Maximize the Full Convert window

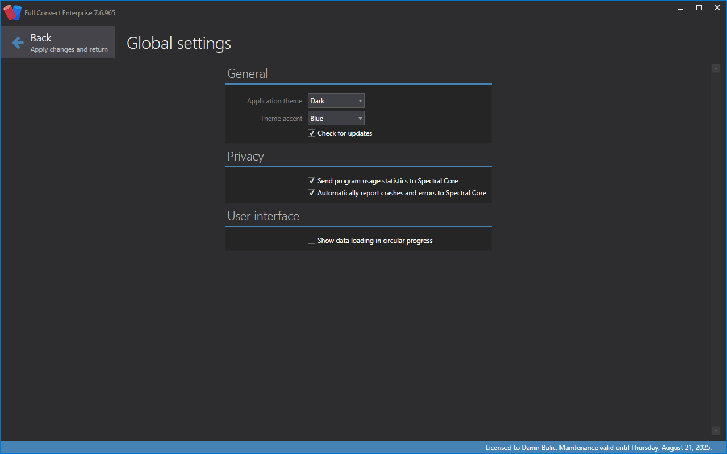point(699,8)
